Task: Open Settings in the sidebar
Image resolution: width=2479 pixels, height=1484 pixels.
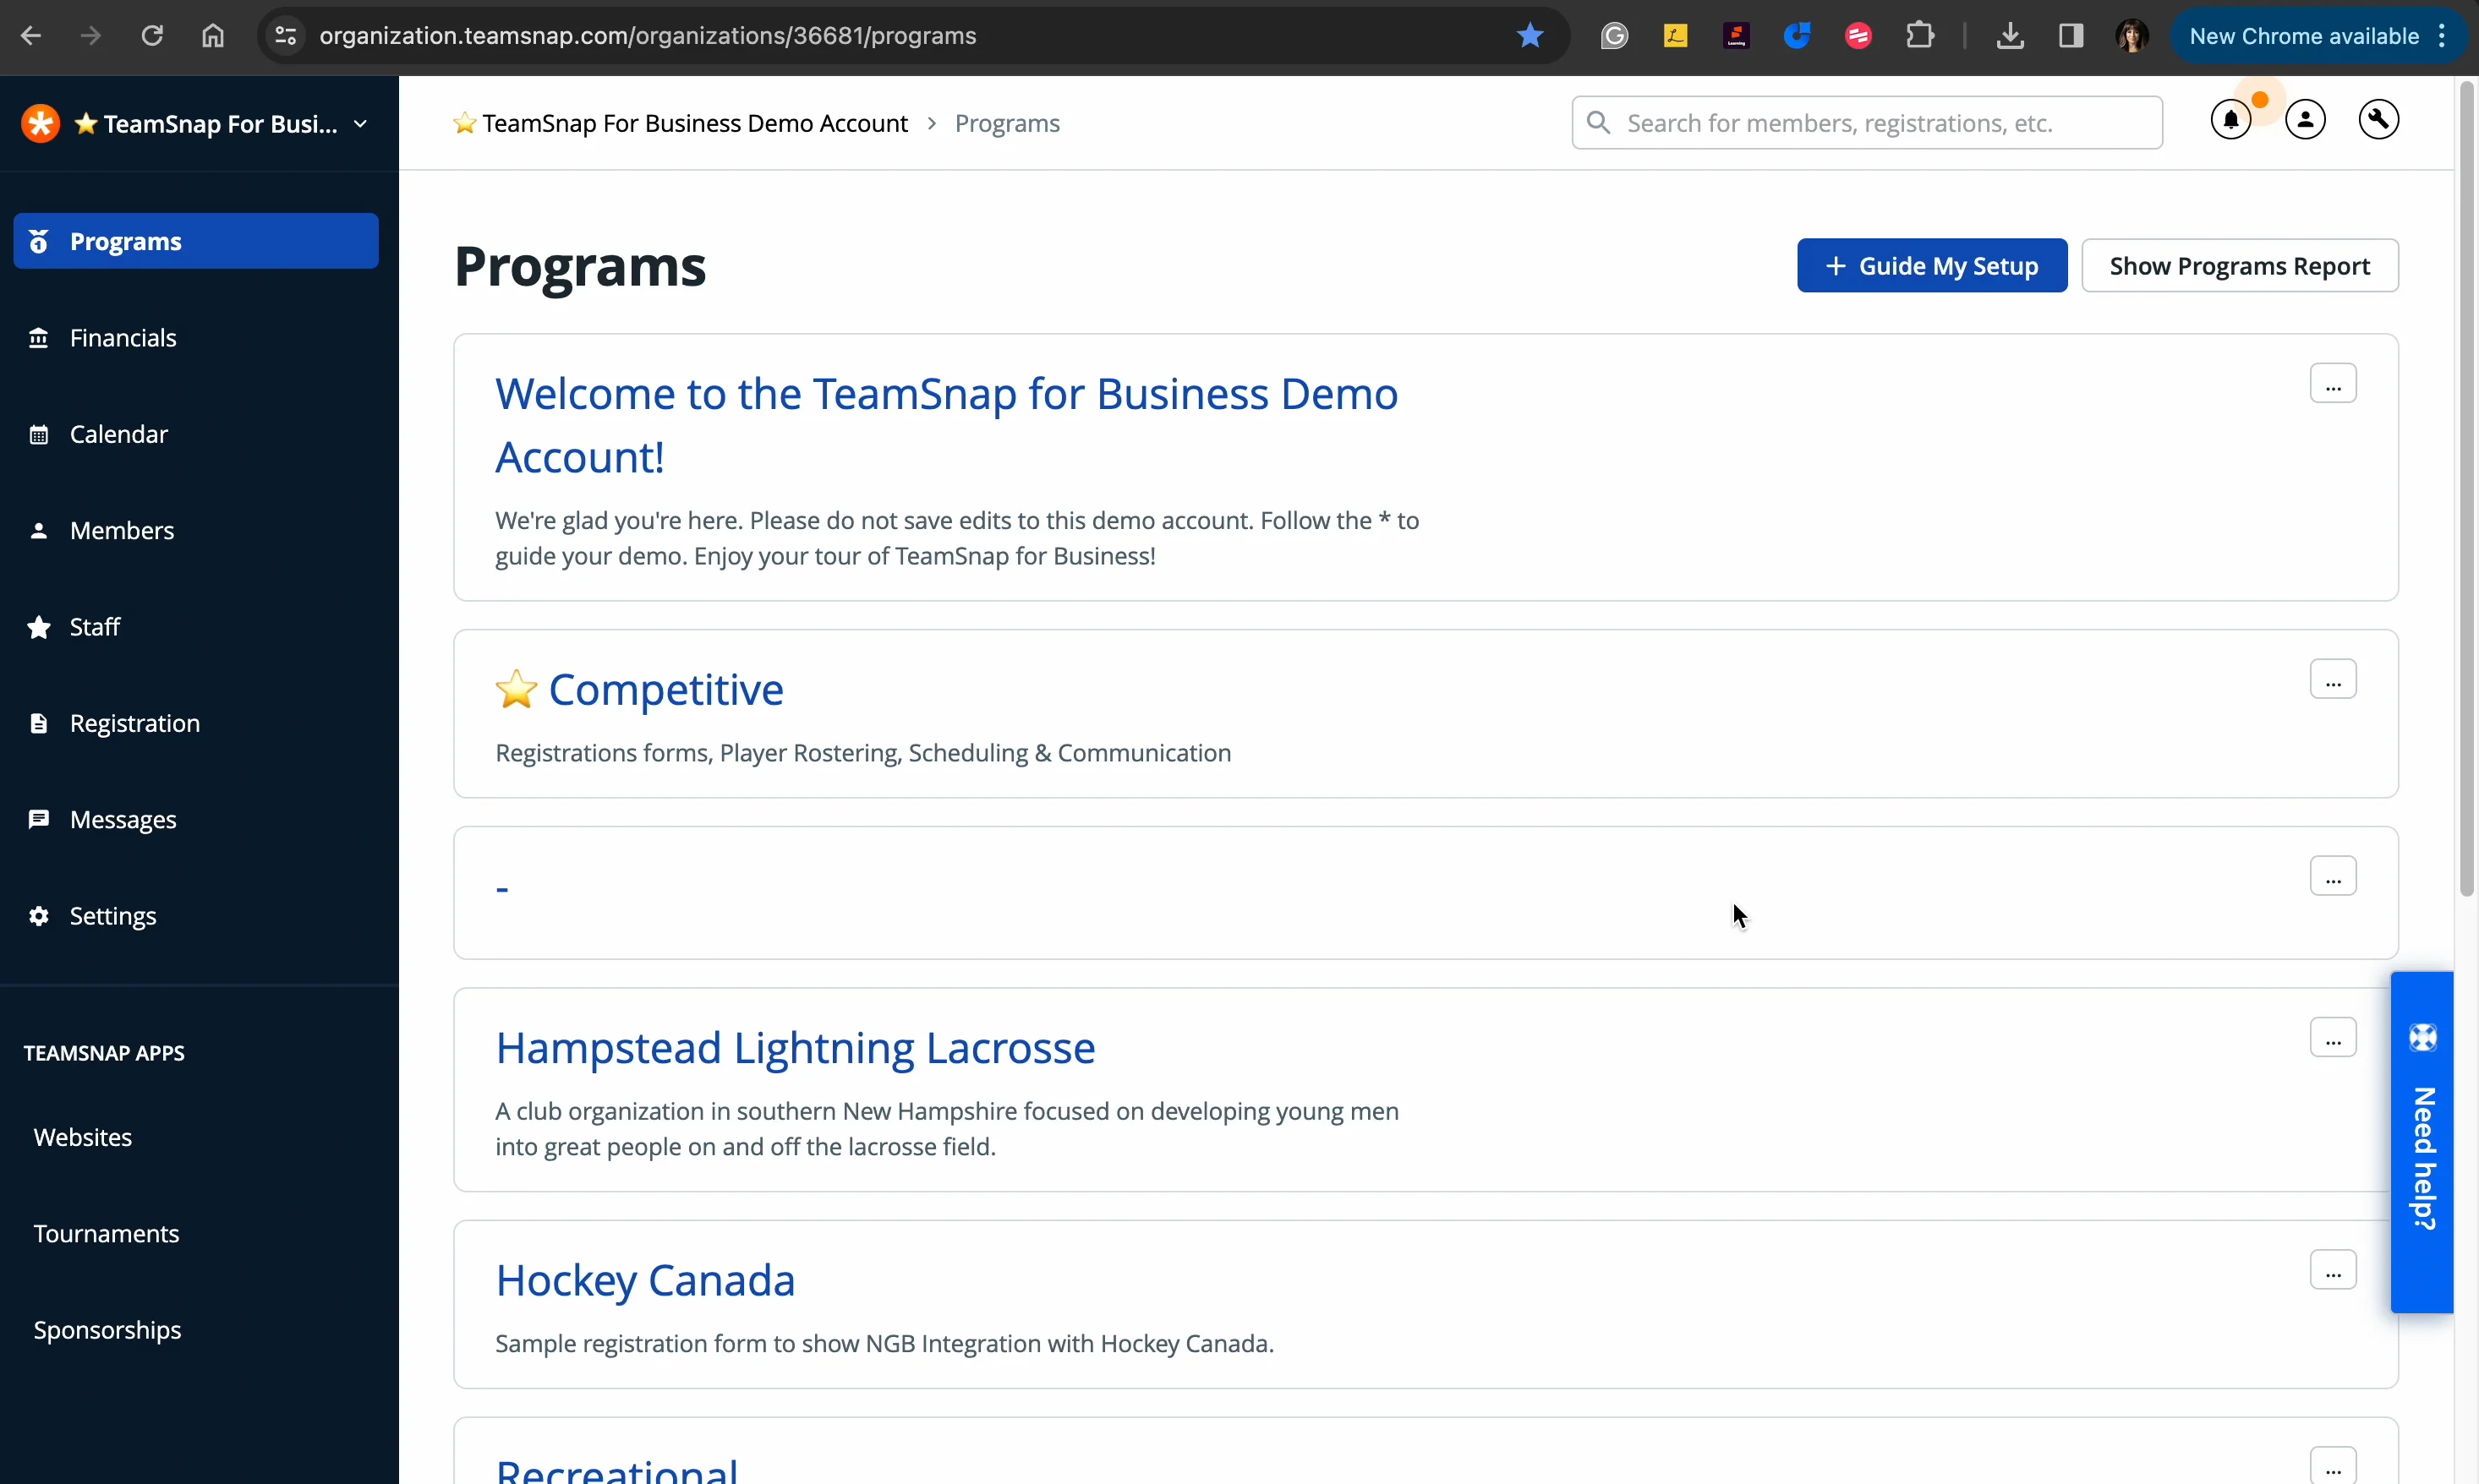Action: [x=196, y=916]
